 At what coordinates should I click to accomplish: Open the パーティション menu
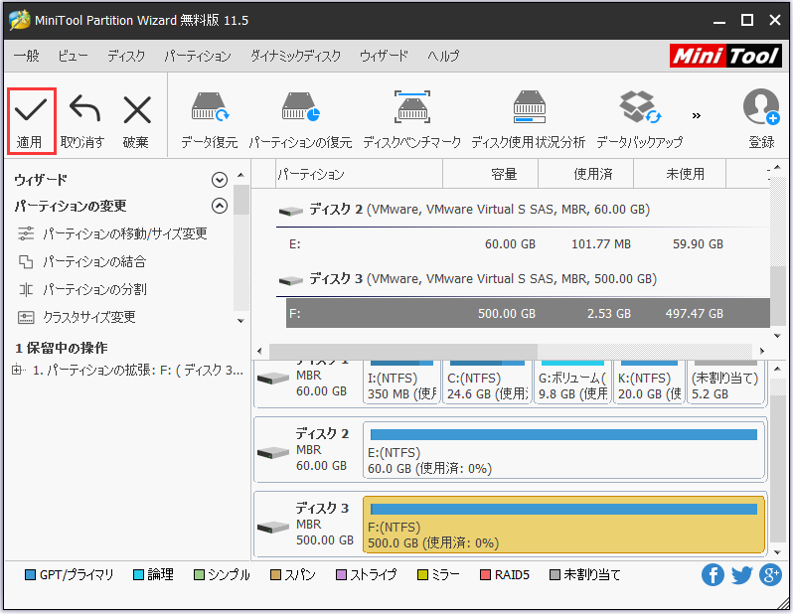click(x=198, y=56)
